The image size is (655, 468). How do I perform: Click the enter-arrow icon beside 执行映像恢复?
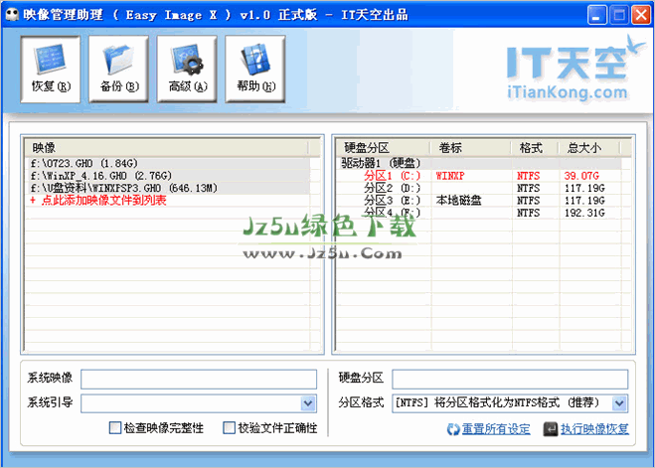551,429
